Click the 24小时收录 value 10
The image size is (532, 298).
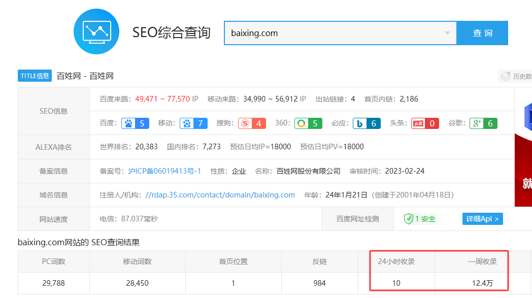396,283
